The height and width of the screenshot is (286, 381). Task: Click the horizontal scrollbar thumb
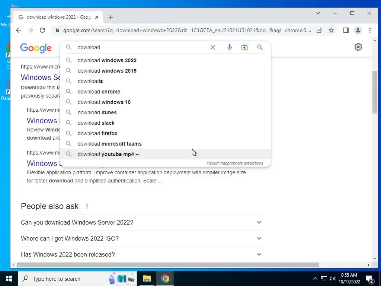pos(168,265)
